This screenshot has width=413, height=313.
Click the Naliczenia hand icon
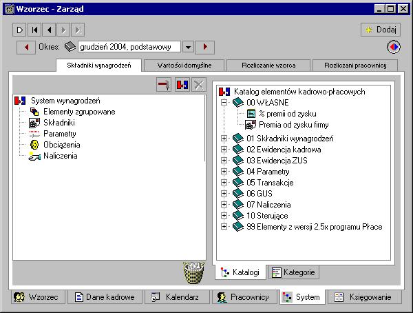[x=34, y=156]
